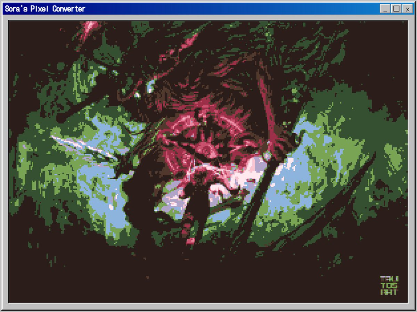Viewport: 417px width, 312px height.
Task: Close the Sora's Pixel Converter window
Action: (x=407, y=9)
